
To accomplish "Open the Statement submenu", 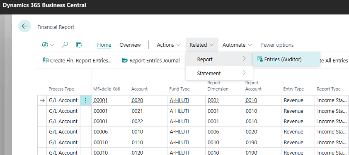I will click(x=219, y=73).
